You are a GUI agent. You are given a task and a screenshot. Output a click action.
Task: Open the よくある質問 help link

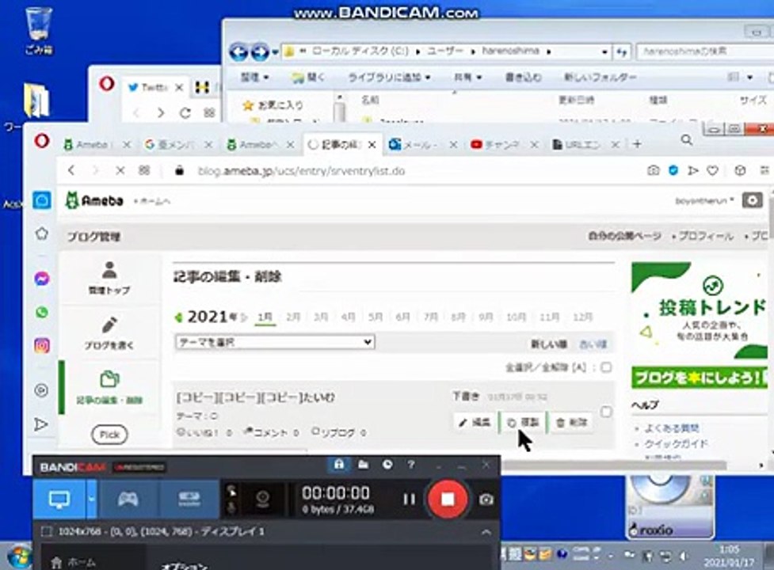[672, 428]
